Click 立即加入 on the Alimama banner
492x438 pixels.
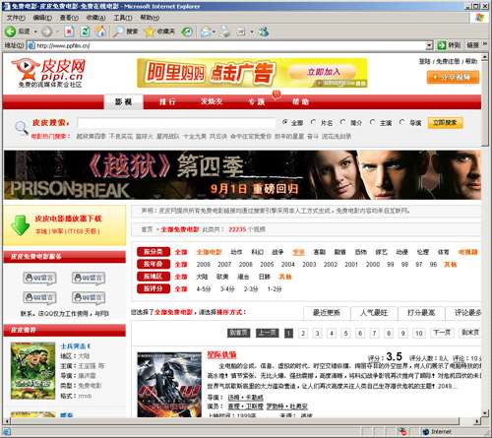(323, 72)
